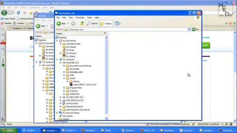Click the Go button beside address bar
The height and width of the screenshot is (133, 237).
click(x=195, y=30)
